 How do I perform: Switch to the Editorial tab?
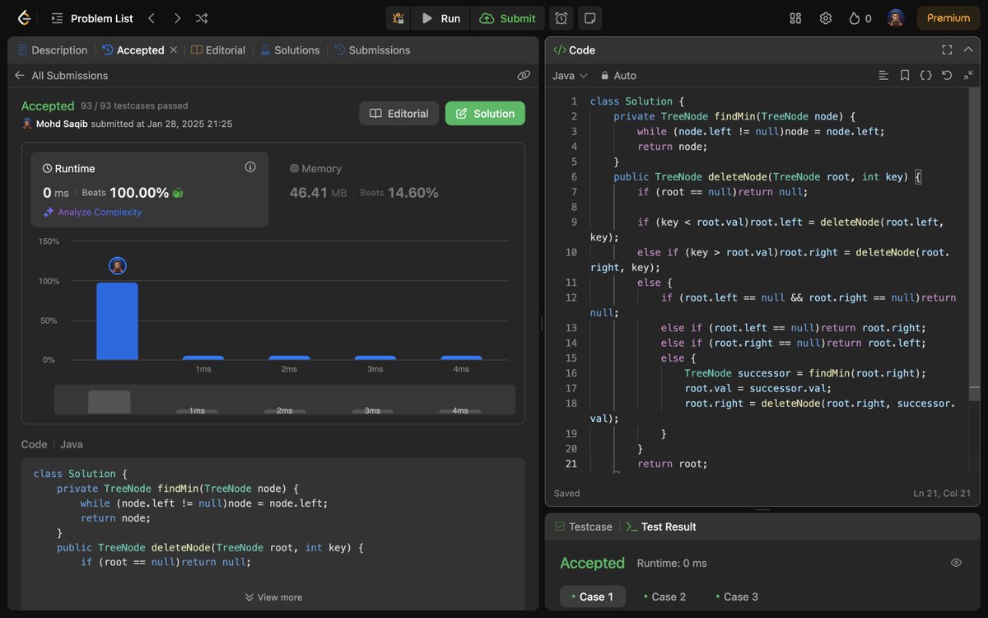pyautogui.click(x=218, y=50)
